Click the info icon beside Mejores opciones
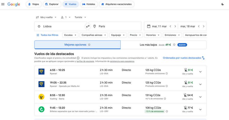This screenshot has height=120, width=229. click(x=89, y=45)
